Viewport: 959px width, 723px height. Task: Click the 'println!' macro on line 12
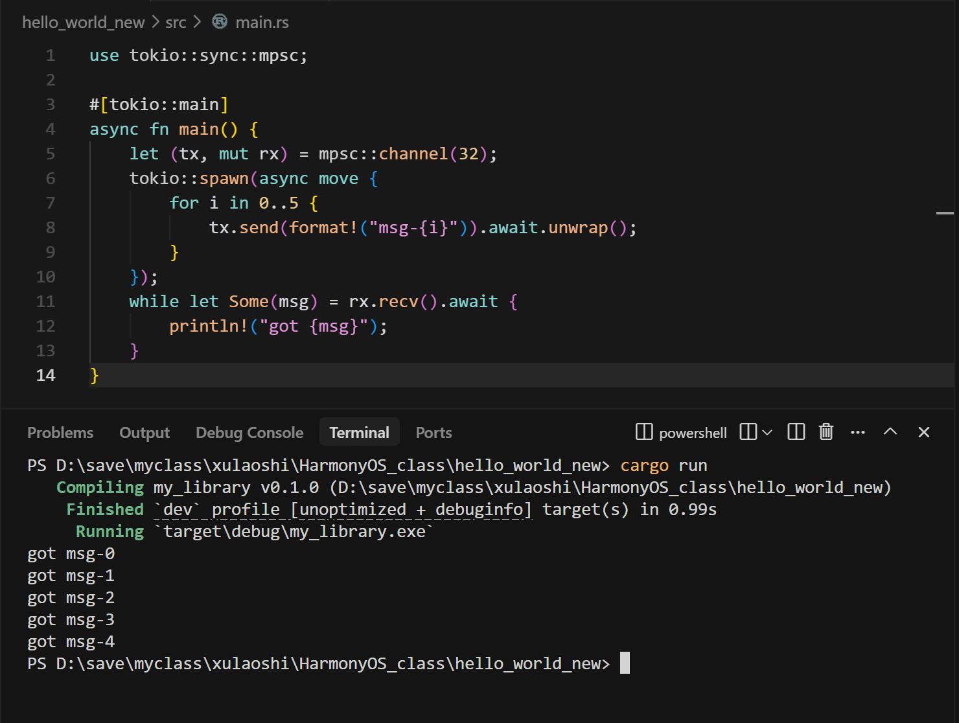tap(209, 327)
